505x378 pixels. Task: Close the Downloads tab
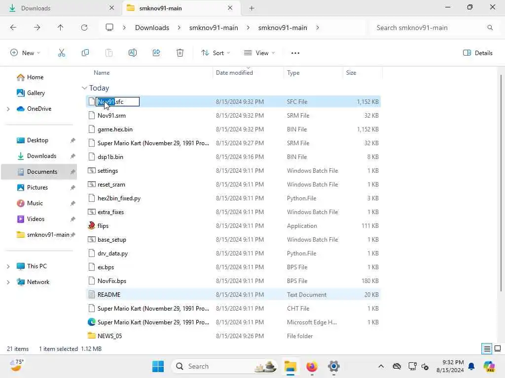tap(111, 8)
